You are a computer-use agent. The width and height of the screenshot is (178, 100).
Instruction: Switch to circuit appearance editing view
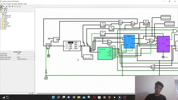[x=7, y=9]
